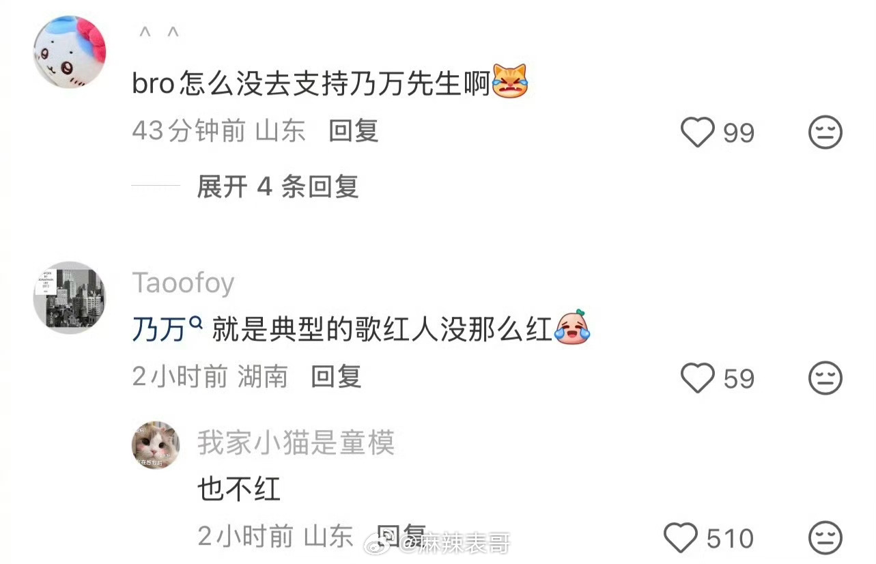Screen dimensions: 876x564
Task: Dislike the 也不红 reply
Action: (825, 538)
